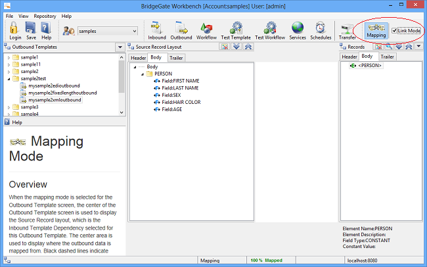427x267 pixels.
Task: Click the Test Workflow toolbar icon
Action: [270, 28]
